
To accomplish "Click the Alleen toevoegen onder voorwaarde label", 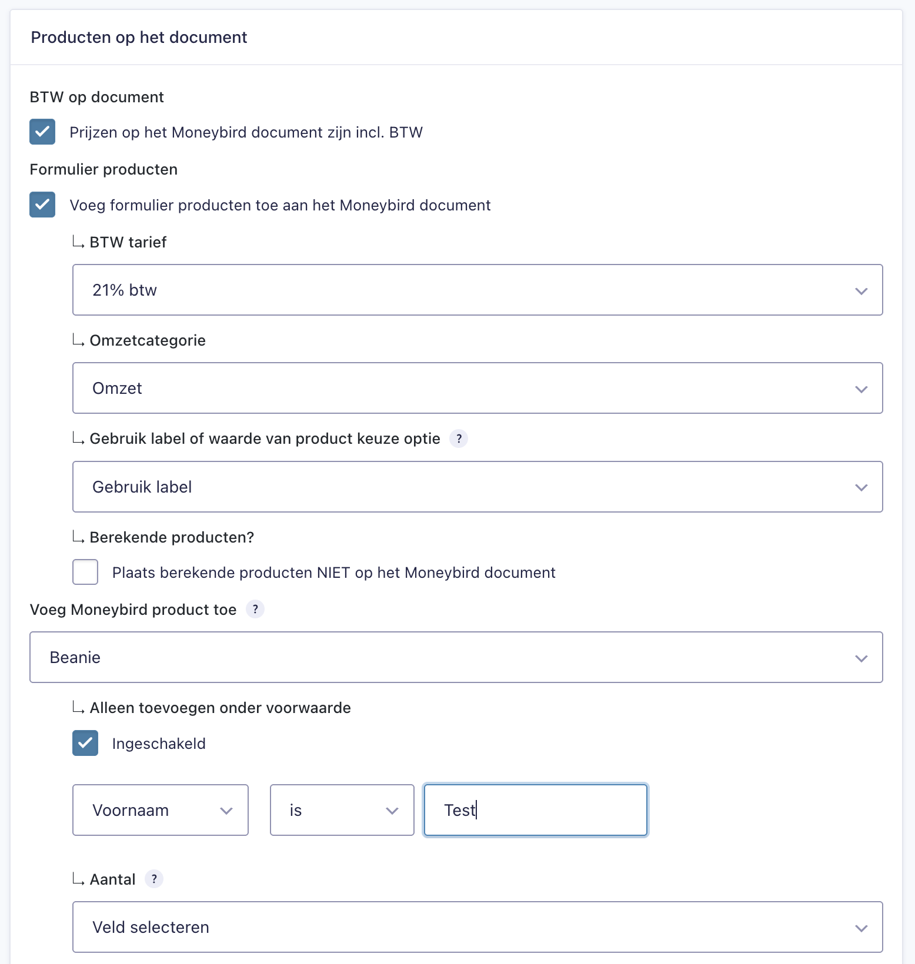I will click(220, 708).
